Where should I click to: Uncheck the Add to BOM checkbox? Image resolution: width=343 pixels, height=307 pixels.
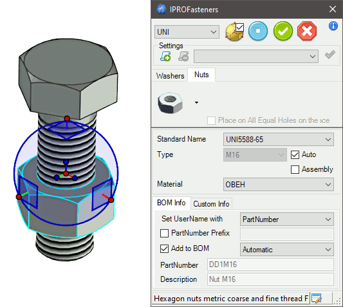coord(164,249)
